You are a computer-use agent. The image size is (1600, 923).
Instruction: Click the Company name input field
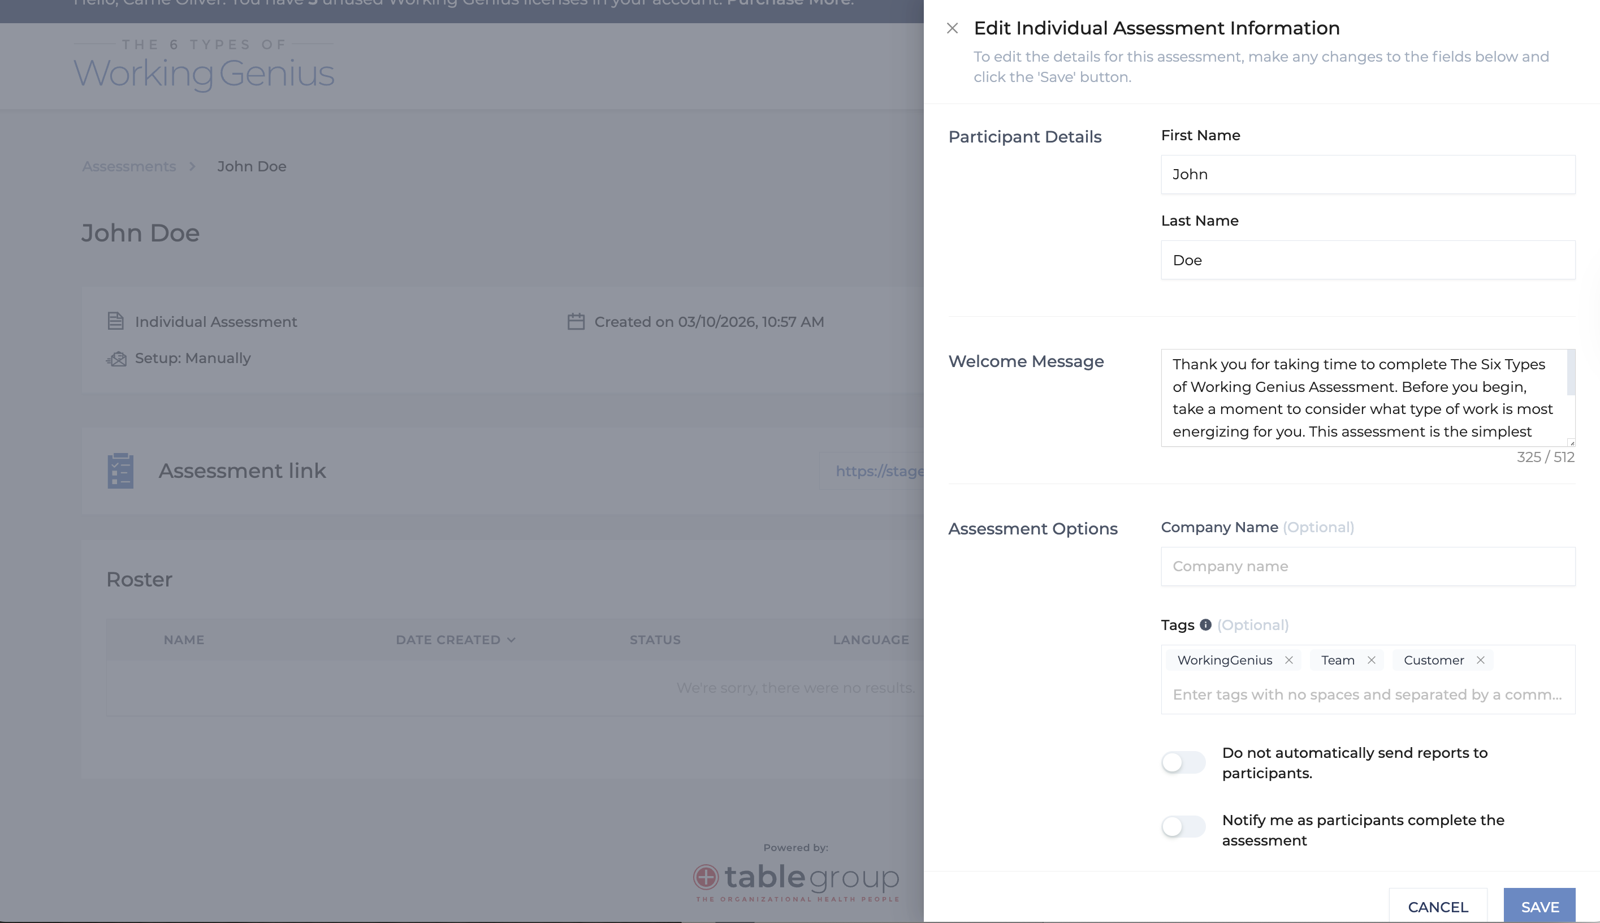(x=1368, y=566)
